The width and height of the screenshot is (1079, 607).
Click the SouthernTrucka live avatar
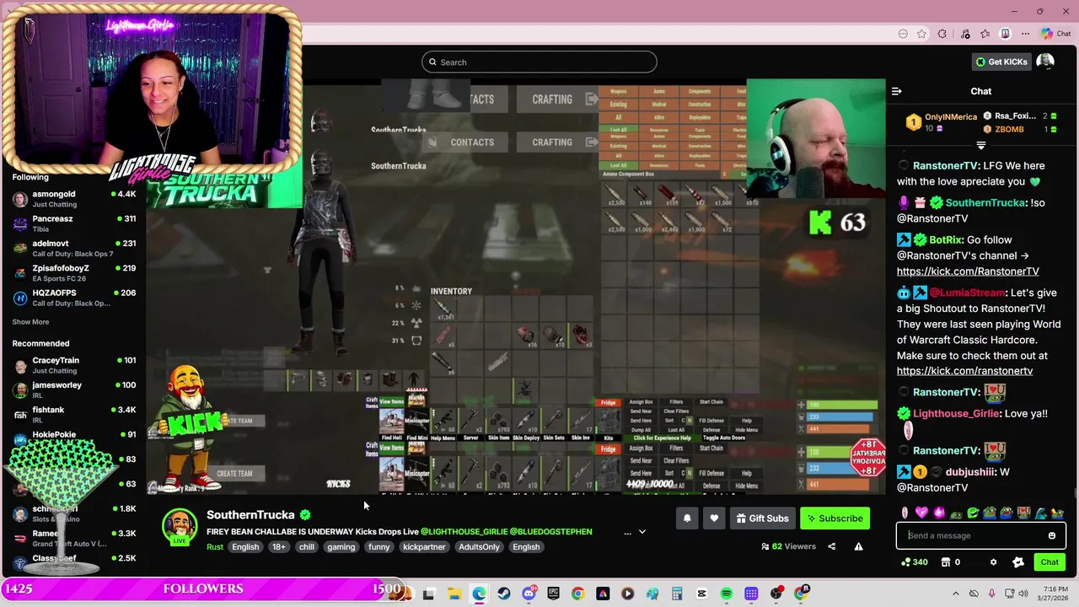click(180, 526)
